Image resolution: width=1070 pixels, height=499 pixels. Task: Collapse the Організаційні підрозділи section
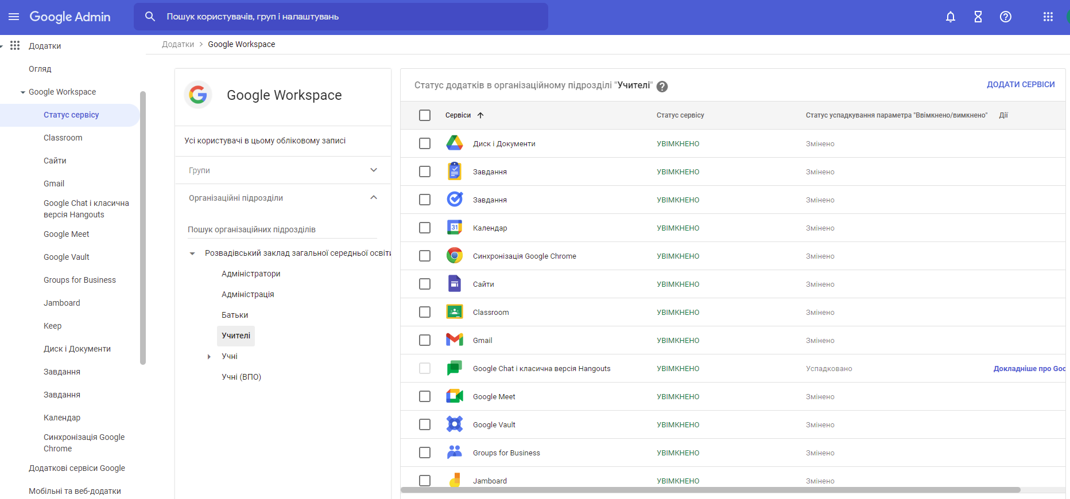point(374,197)
